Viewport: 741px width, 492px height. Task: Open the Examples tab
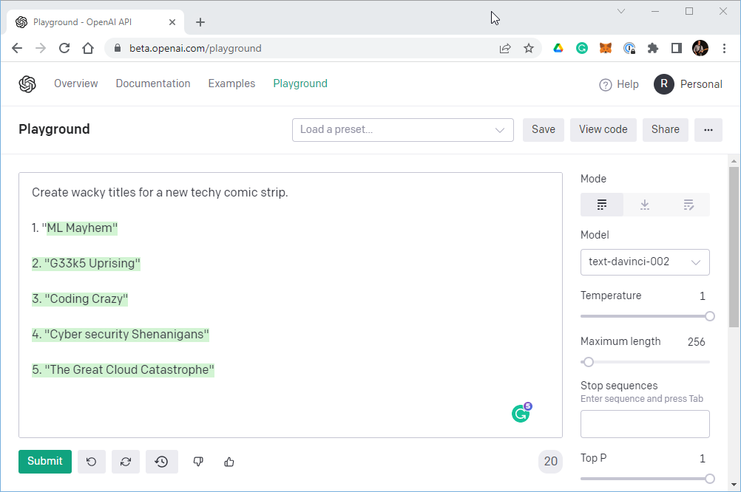pyautogui.click(x=231, y=83)
